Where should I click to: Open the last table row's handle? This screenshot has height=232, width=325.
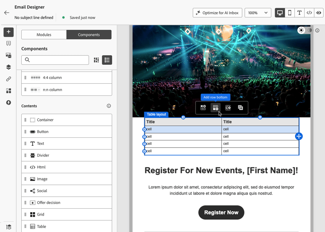point(144,151)
